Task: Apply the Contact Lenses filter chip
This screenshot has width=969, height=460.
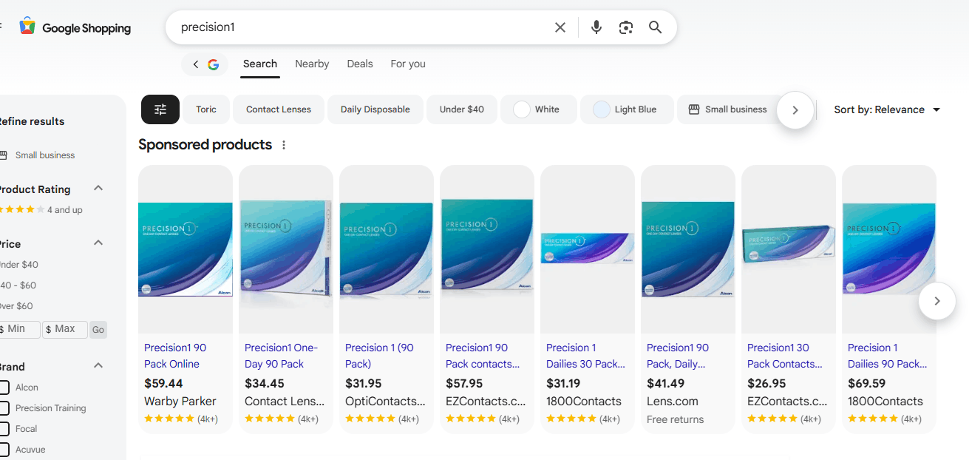Action: (279, 109)
